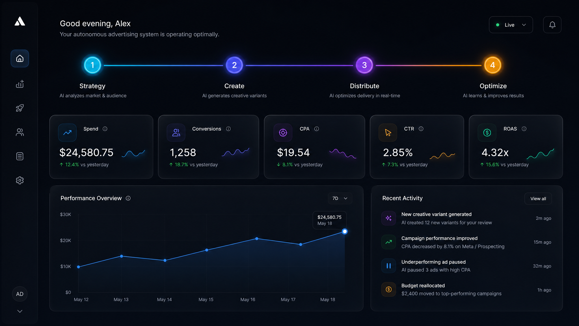Click '12.4% vs yesterday' text
The image size is (579, 326).
(x=84, y=165)
